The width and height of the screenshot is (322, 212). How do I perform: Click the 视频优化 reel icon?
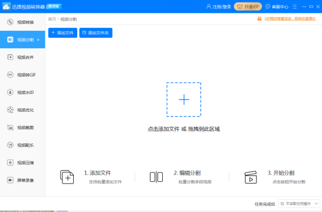pos(10,110)
